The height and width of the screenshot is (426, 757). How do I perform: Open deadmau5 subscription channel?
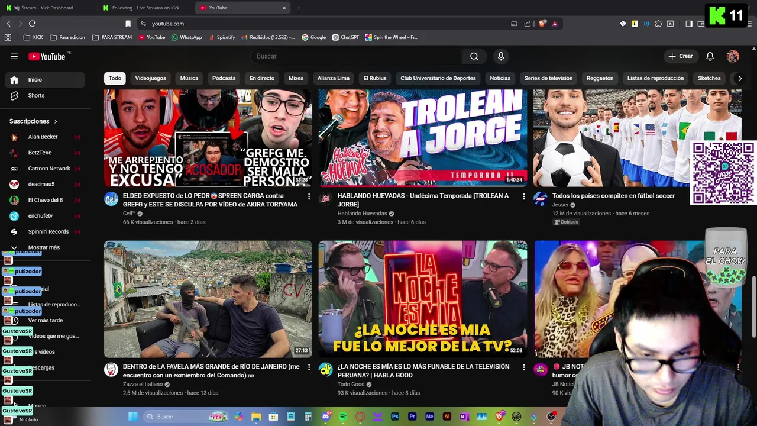point(45,185)
